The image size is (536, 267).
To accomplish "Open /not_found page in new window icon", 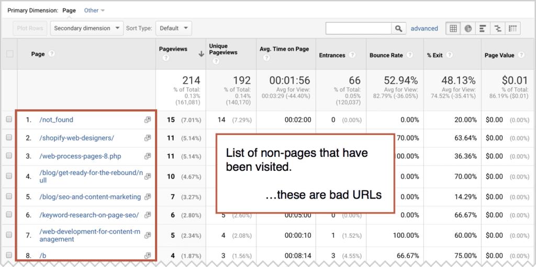I will [147, 120].
